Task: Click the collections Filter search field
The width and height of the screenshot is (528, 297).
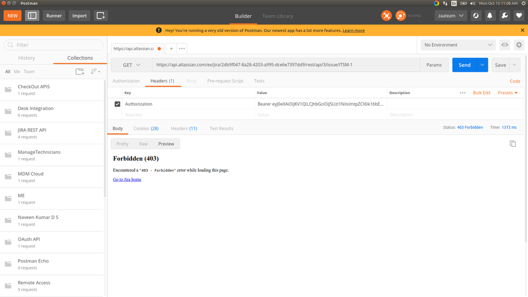Action: pos(53,45)
